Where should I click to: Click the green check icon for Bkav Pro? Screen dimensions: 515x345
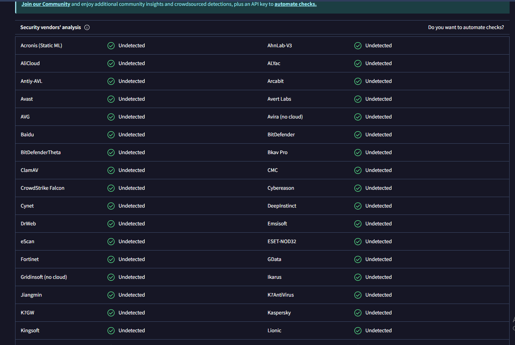[358, 153]
